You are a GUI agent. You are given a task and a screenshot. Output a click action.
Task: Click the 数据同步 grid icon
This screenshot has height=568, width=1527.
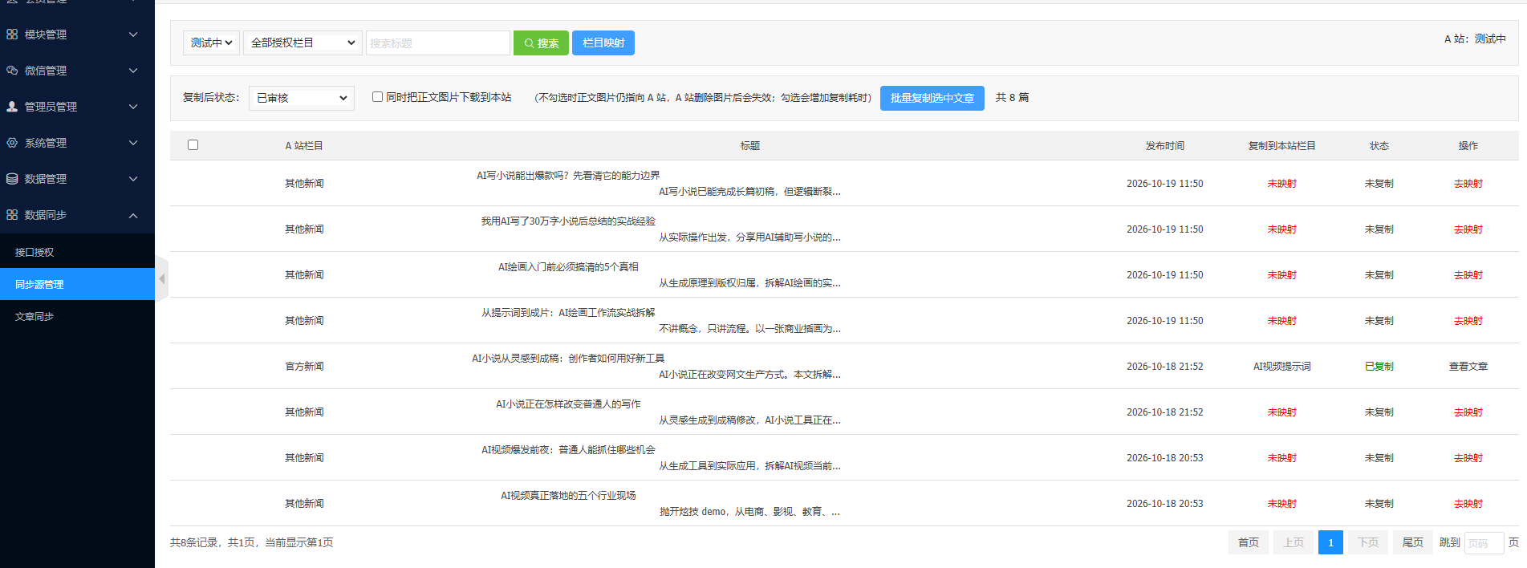click(x=12, y=215)
